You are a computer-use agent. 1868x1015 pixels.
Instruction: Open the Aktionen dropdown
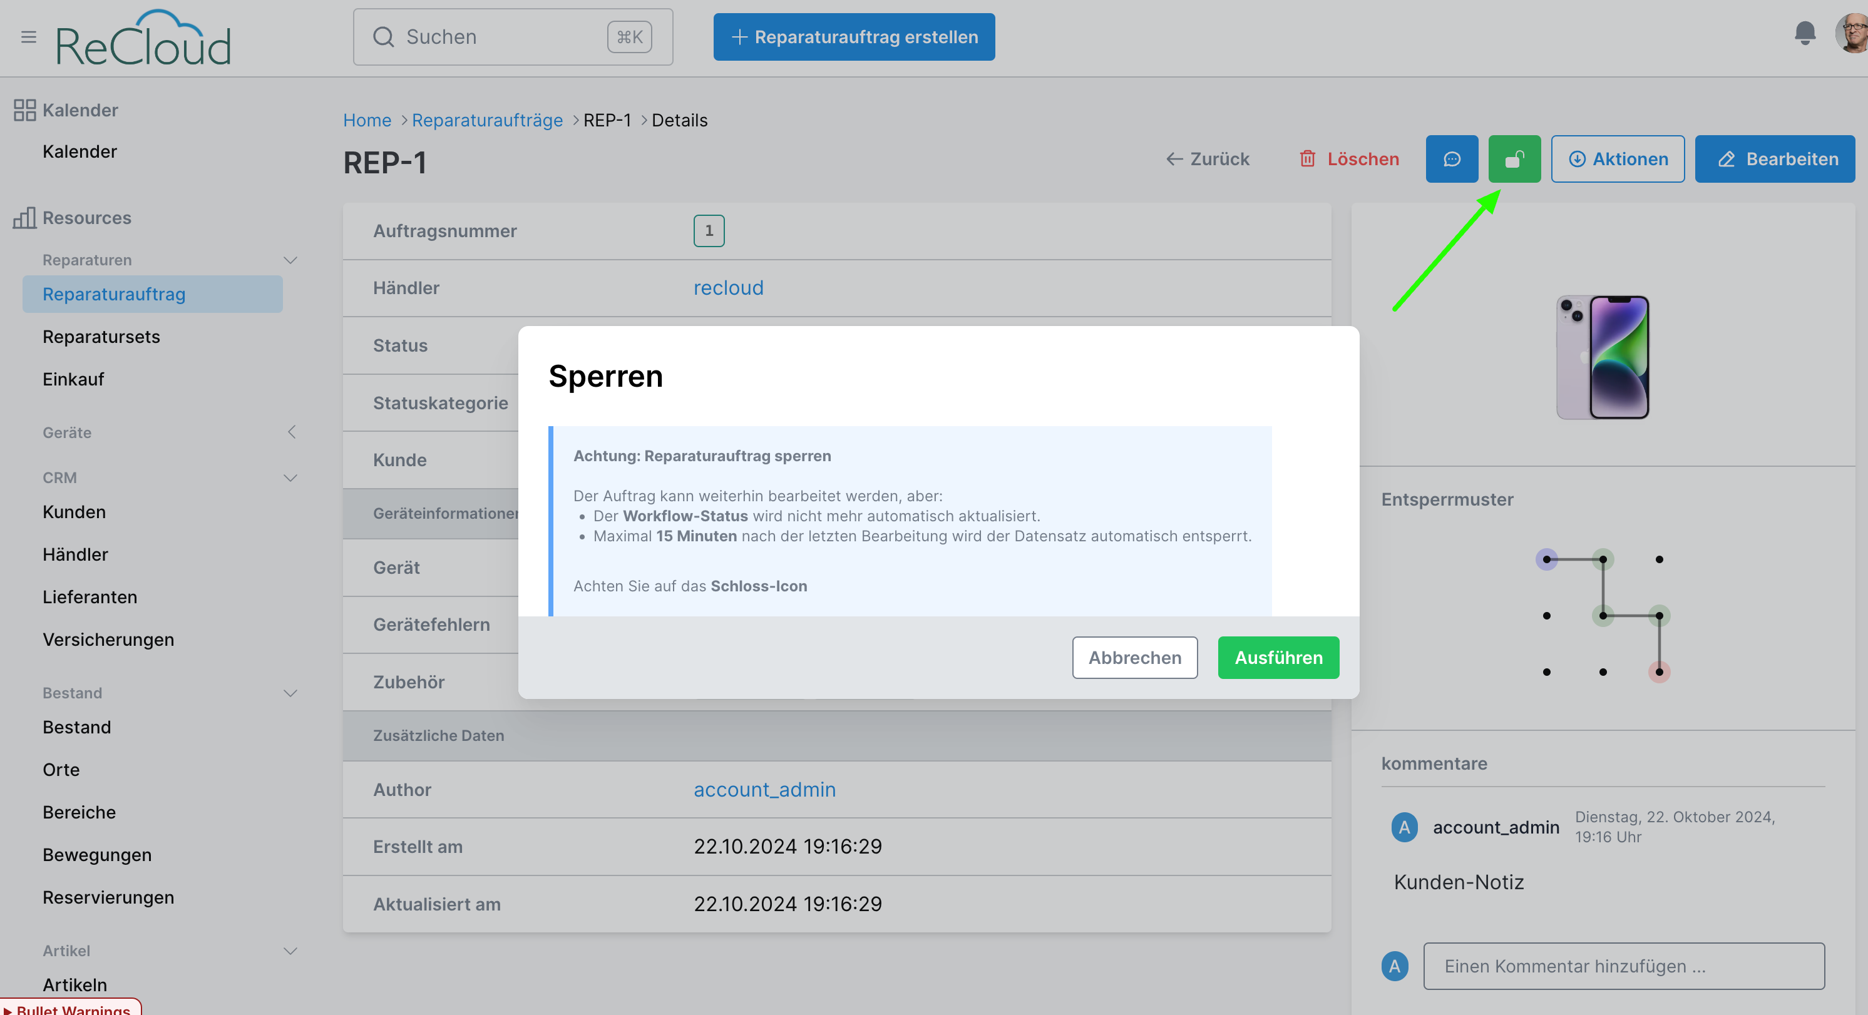click(1618, 159)
